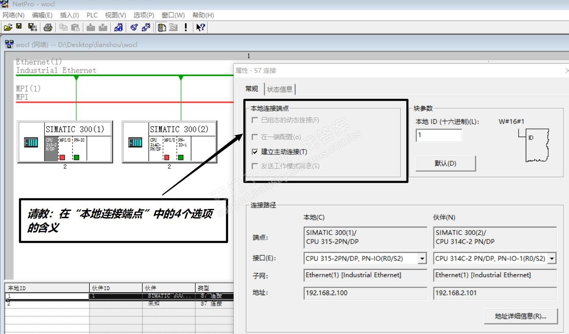Click the NetPro application icon in the title bar

pyautogui.click(x=5, y=4)
